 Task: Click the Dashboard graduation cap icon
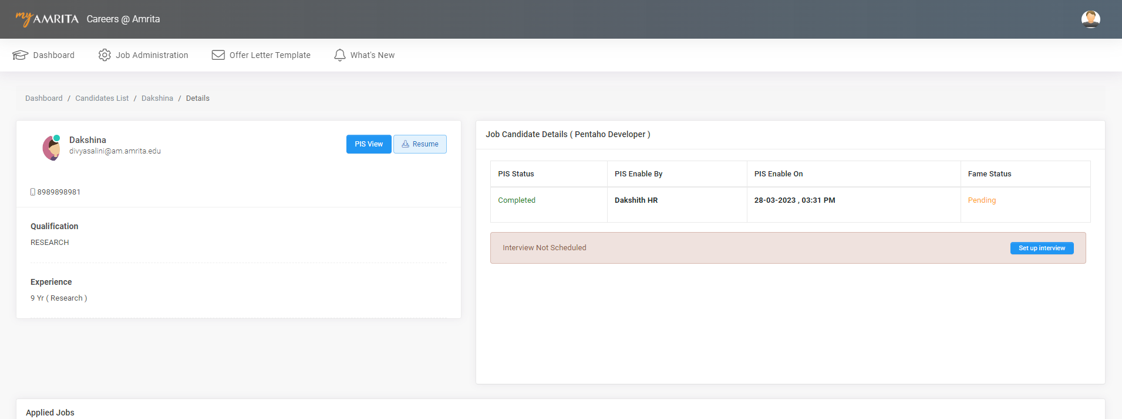(x=21, y=55)
